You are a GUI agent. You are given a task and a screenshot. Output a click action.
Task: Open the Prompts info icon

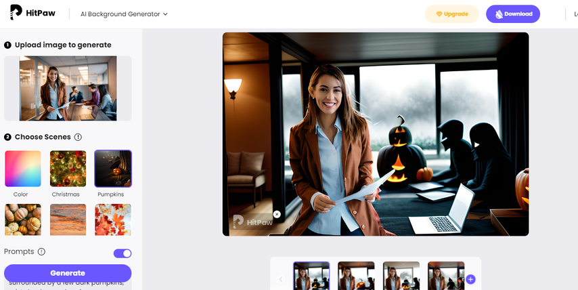point(42,251)
